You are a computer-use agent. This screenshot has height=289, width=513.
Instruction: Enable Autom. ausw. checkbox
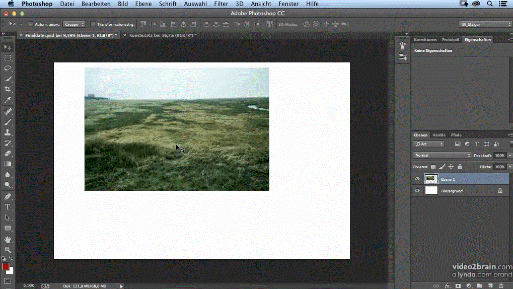[x=30, y=24]
